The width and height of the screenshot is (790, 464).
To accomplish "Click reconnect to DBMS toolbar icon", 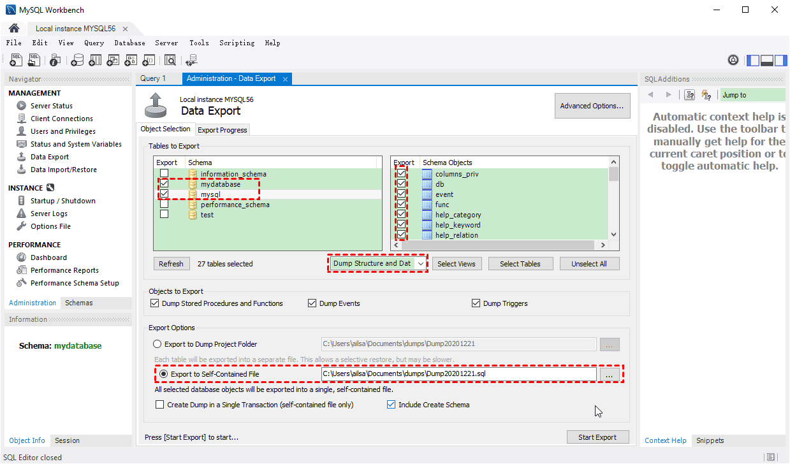I will tap(191, 60).
